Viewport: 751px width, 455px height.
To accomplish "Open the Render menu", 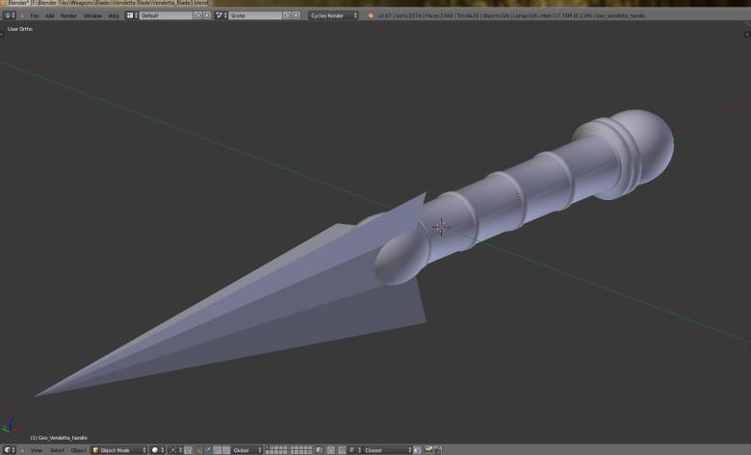I will click(x=68, y=15).
